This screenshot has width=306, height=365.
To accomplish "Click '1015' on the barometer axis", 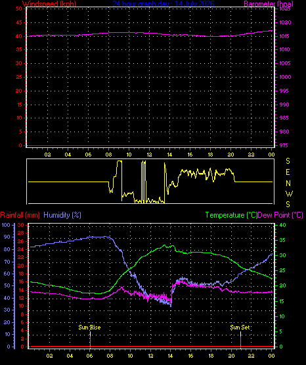I will click(x=285, y=36).
